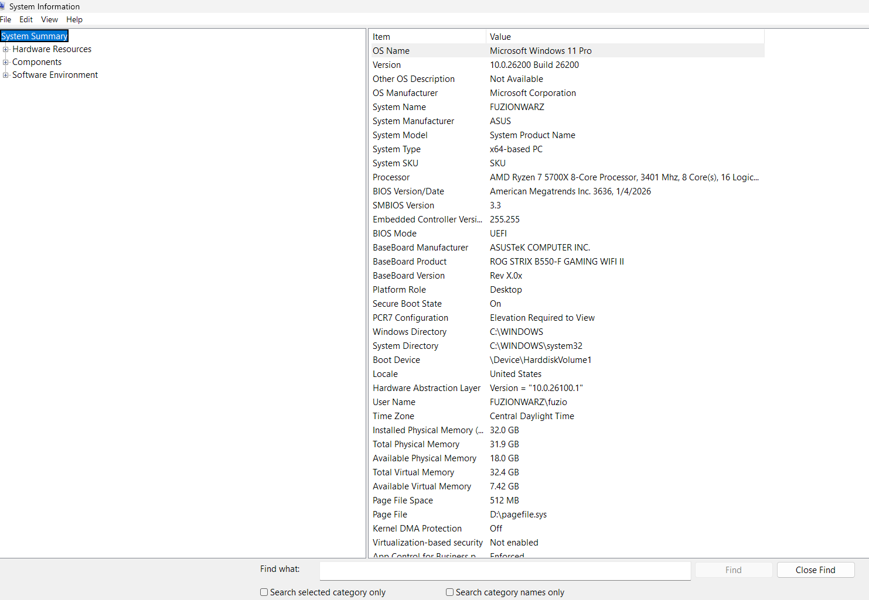Click the FUZIONWARZ\fuzio user name value
869x600 pixels.
point(529,402)
